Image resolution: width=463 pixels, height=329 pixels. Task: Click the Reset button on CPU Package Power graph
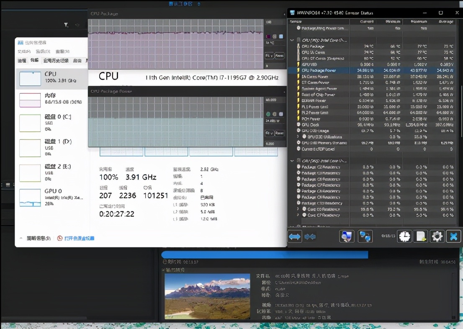(x=279, y=133)
